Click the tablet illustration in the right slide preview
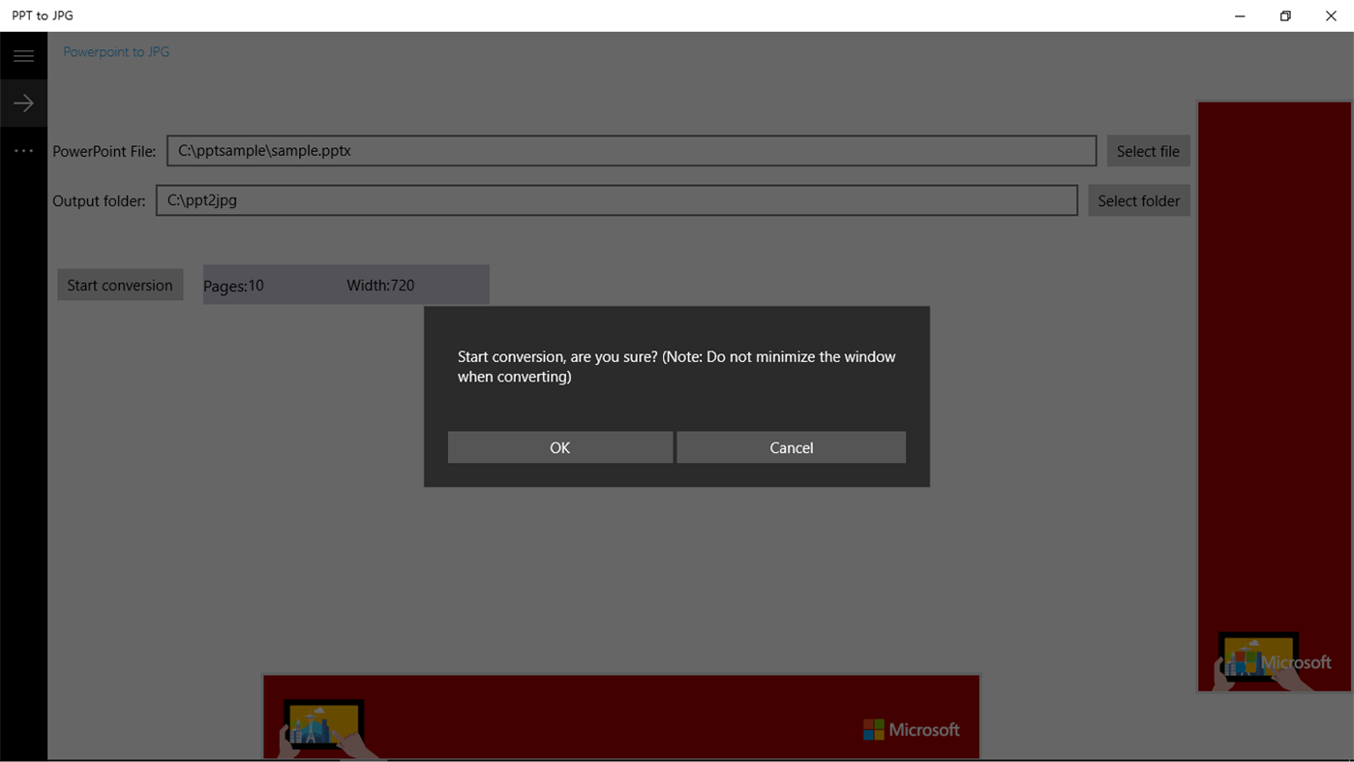Viewport: 1354px width, 762px height. point(1258,659)
